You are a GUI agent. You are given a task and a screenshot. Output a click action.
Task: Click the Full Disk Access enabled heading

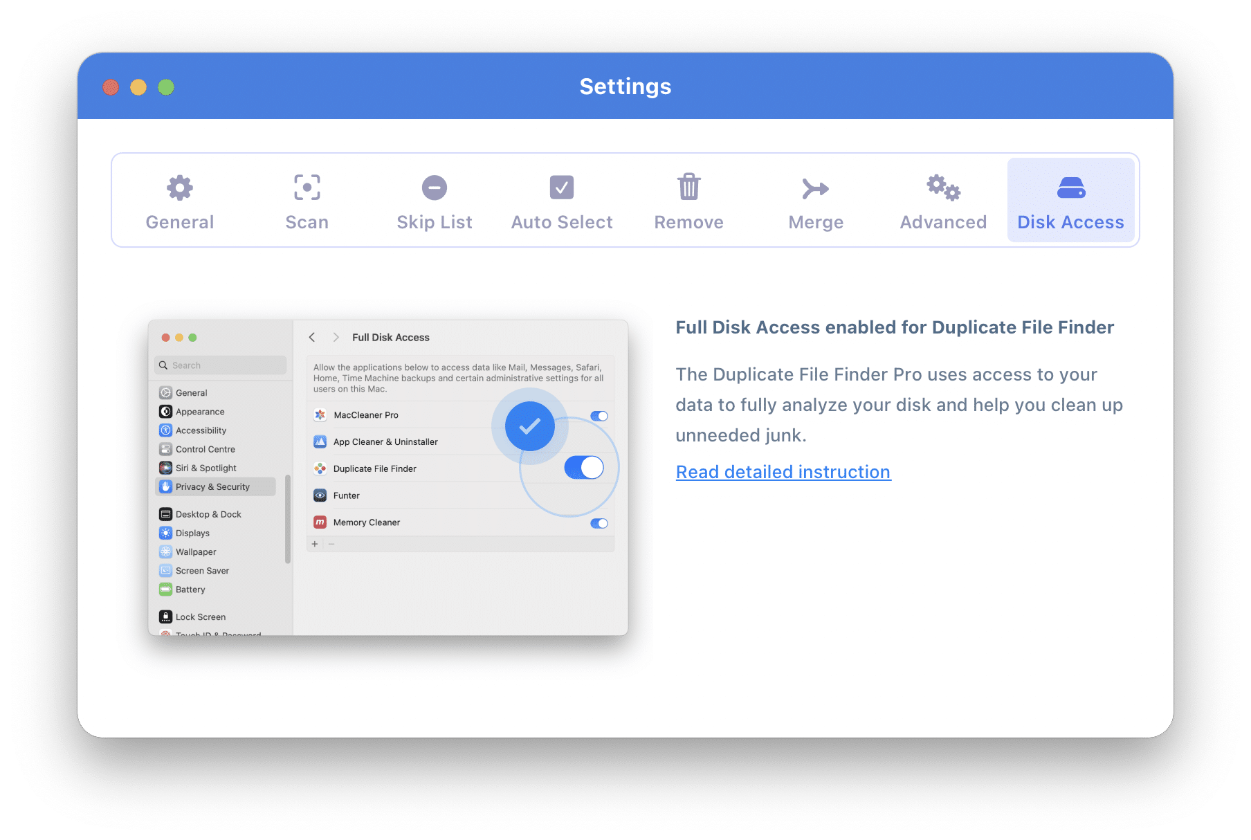pos(895,327)
